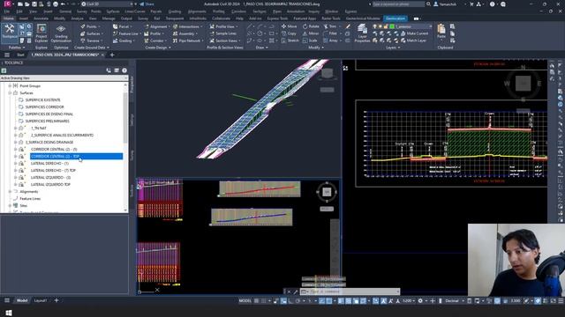Toggle MODEL space in status bar
Viewport: 565px width, 317px height.
point(245,301)
